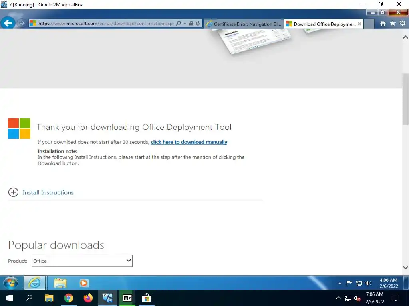Open the host Windows 10 Start button

(x=10, y=298)
